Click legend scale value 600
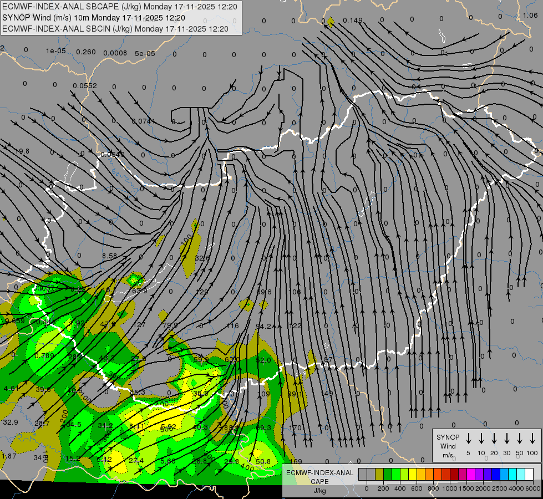 tap(417, 488)
